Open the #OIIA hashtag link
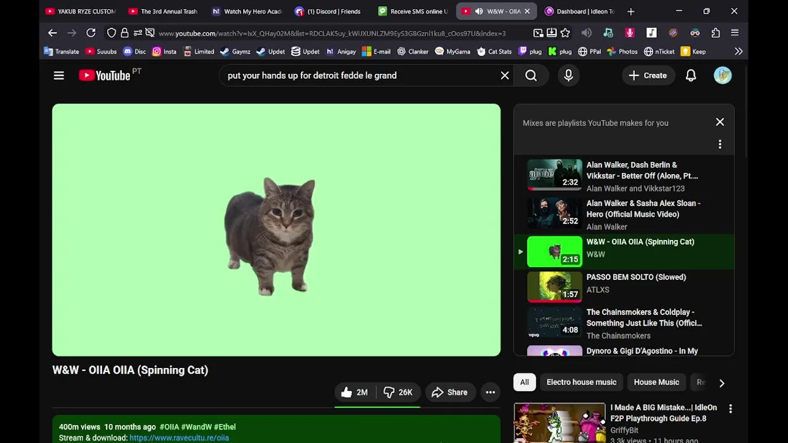Image resolution: width=788 pixels, height=443 pixels. tap(169, 427)
